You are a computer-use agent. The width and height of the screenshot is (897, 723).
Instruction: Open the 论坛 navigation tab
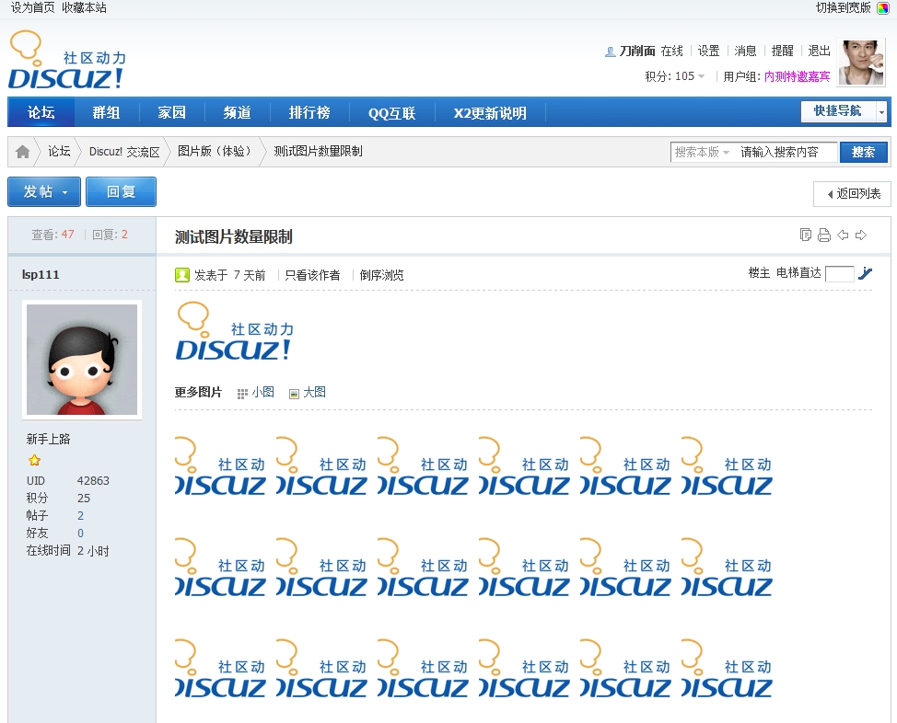point(41,112)
